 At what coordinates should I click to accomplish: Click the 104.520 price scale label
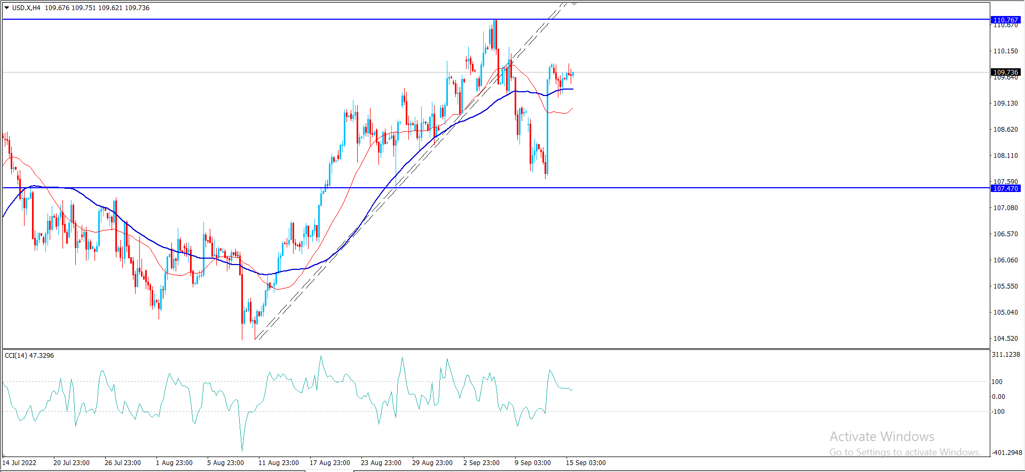(x=1005, y=338)
